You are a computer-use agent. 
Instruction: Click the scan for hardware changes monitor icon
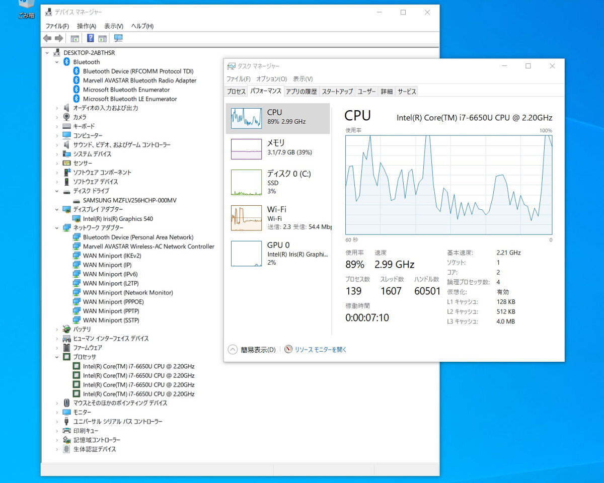click(x=118, y=38)
